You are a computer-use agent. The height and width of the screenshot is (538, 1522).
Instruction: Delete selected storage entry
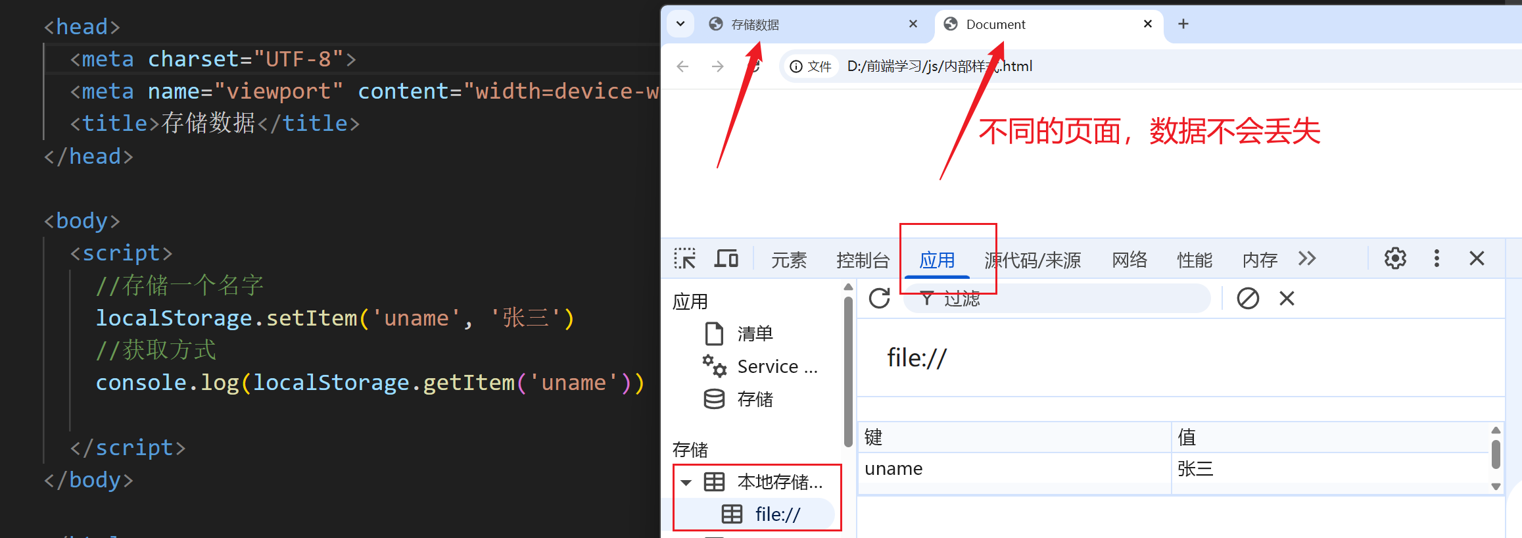click(1287, 299)
